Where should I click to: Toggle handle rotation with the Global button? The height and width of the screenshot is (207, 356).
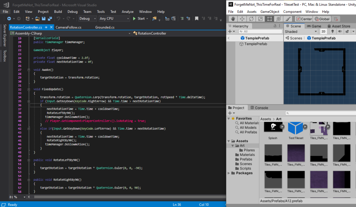pyautogui.click(x=322, y=19)
